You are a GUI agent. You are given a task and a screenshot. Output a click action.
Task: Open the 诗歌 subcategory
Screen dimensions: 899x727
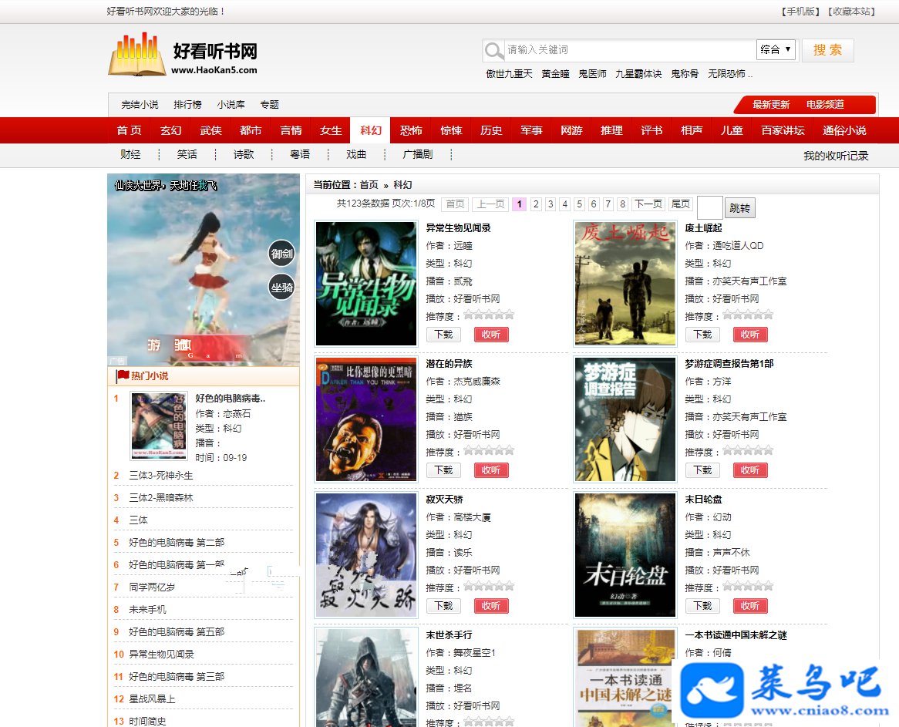(x=243, y=154)
